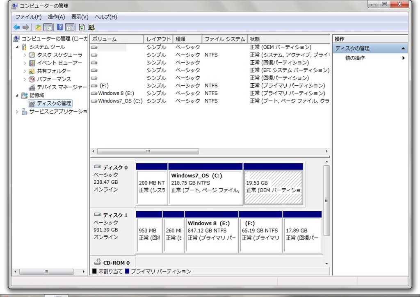Click the ファイル システム column header

[224, 39]
